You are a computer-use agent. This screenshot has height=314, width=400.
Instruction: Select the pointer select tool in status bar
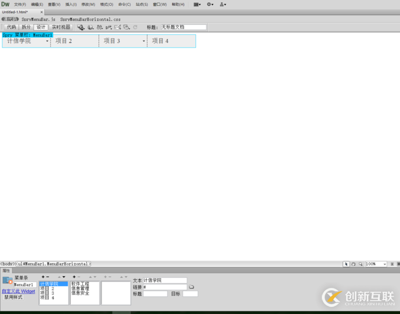point(346,264)
